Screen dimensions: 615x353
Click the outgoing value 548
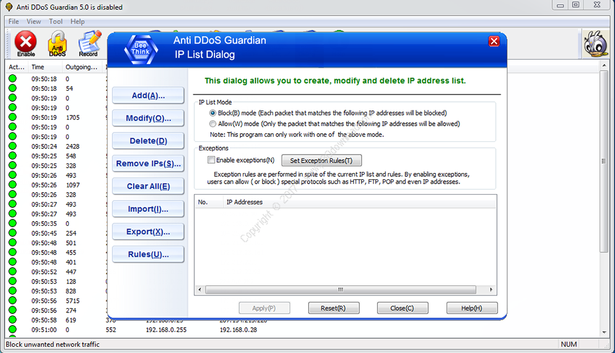click(71, 156)
